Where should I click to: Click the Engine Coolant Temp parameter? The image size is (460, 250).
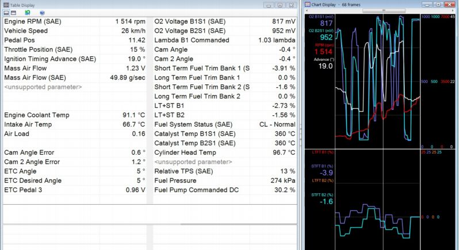[x=36, y=115]
